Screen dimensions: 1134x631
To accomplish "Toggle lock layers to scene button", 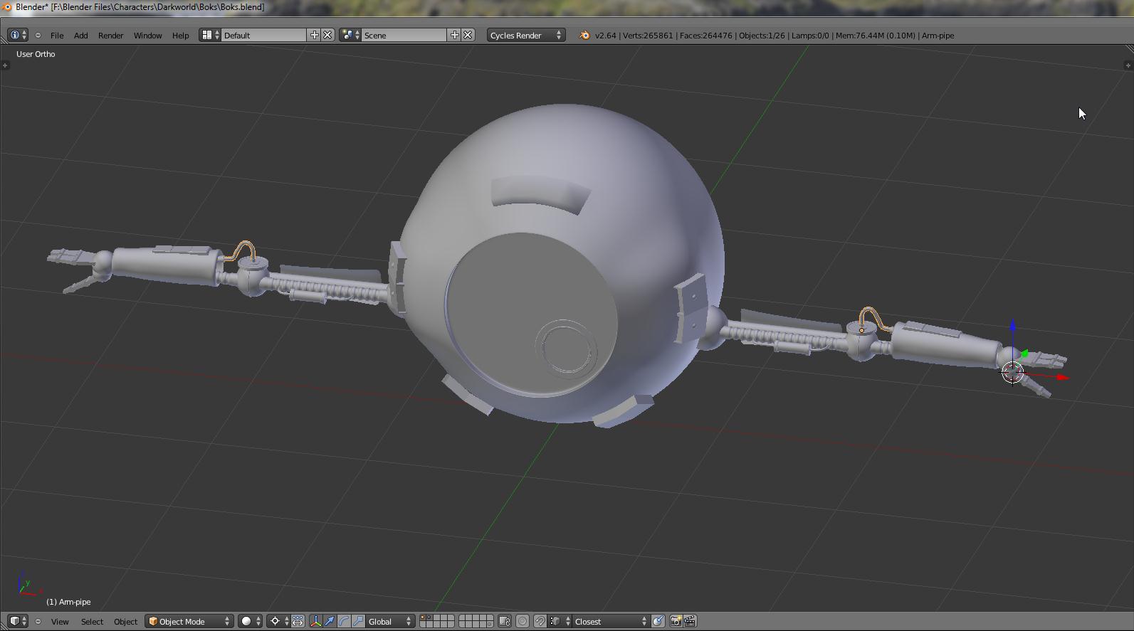I will click(x=505, y=621).
